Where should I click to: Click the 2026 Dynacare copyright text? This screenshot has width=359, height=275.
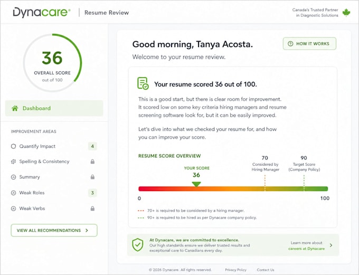pos(180,270)
